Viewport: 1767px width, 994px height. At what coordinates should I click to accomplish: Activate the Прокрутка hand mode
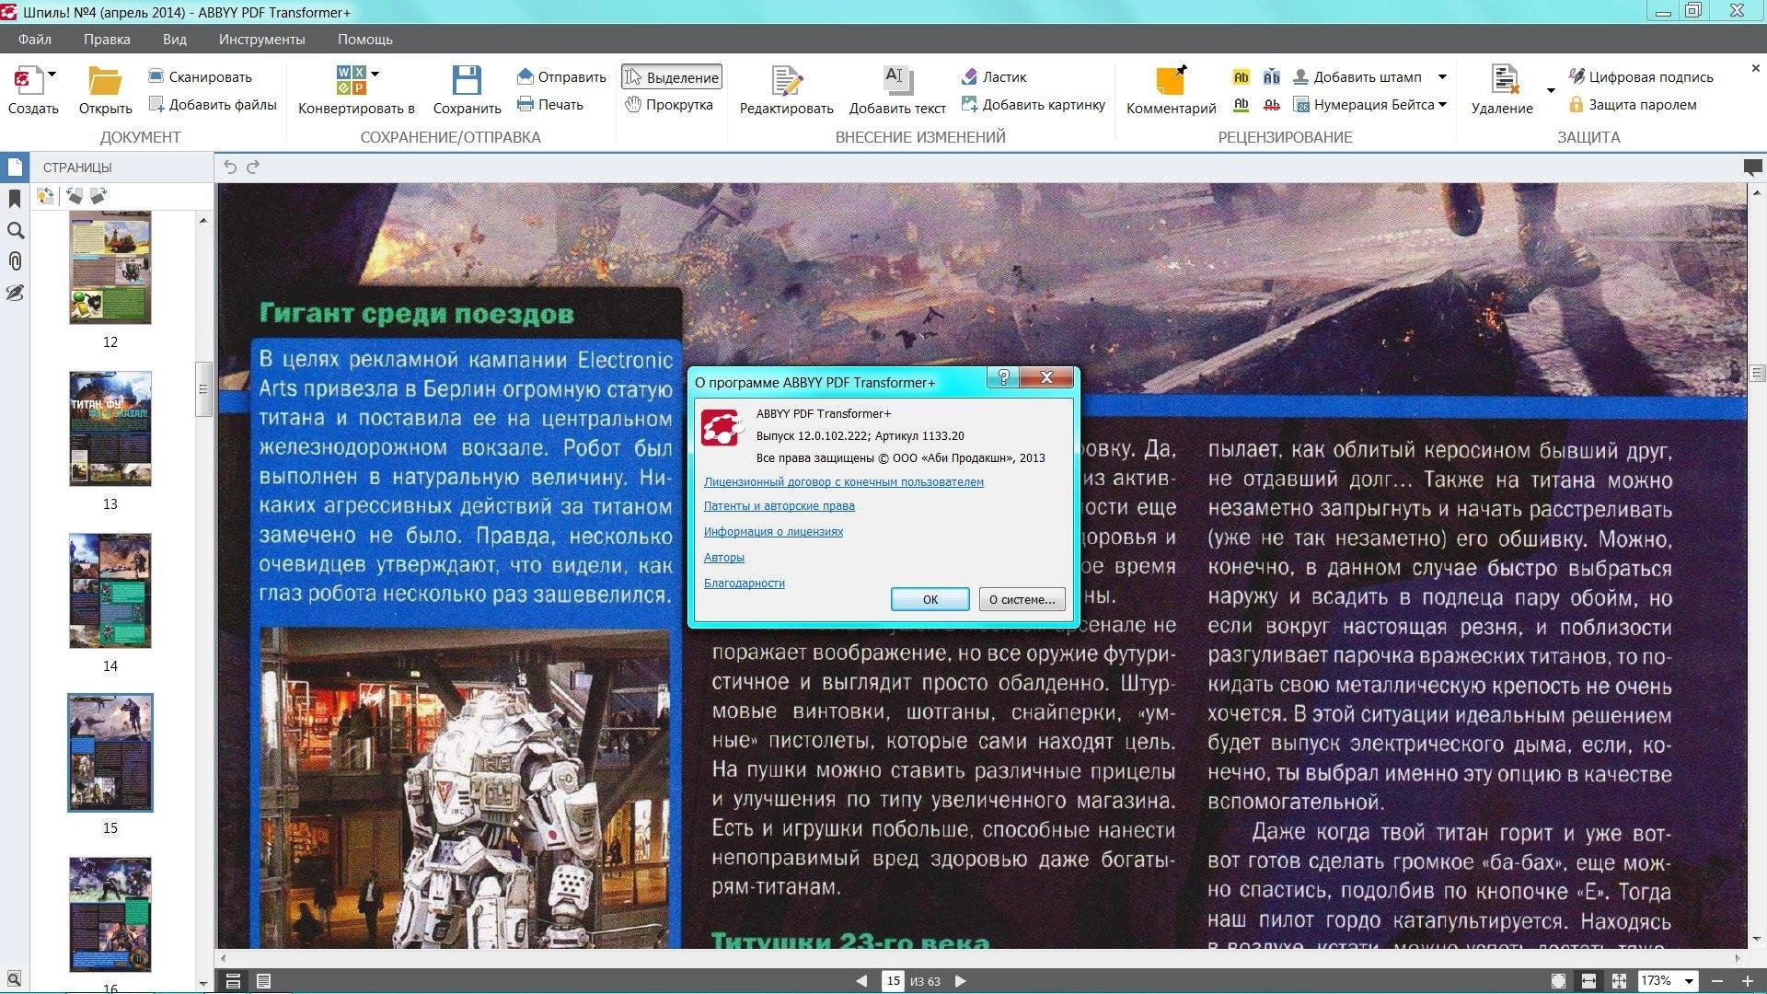(x=669, y=104)
